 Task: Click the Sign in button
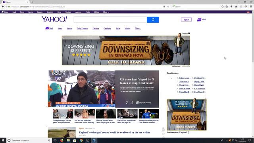[186, 19]
